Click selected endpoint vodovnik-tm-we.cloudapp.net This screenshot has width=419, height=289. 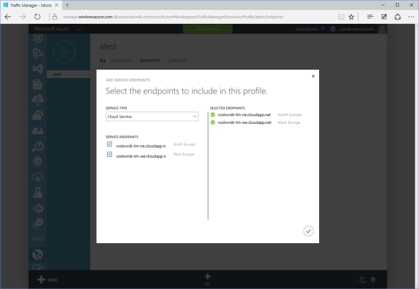[x=244, y=122]
